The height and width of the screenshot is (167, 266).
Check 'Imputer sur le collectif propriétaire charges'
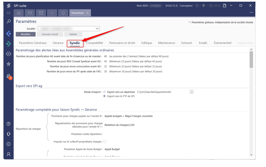click(105, 141)
